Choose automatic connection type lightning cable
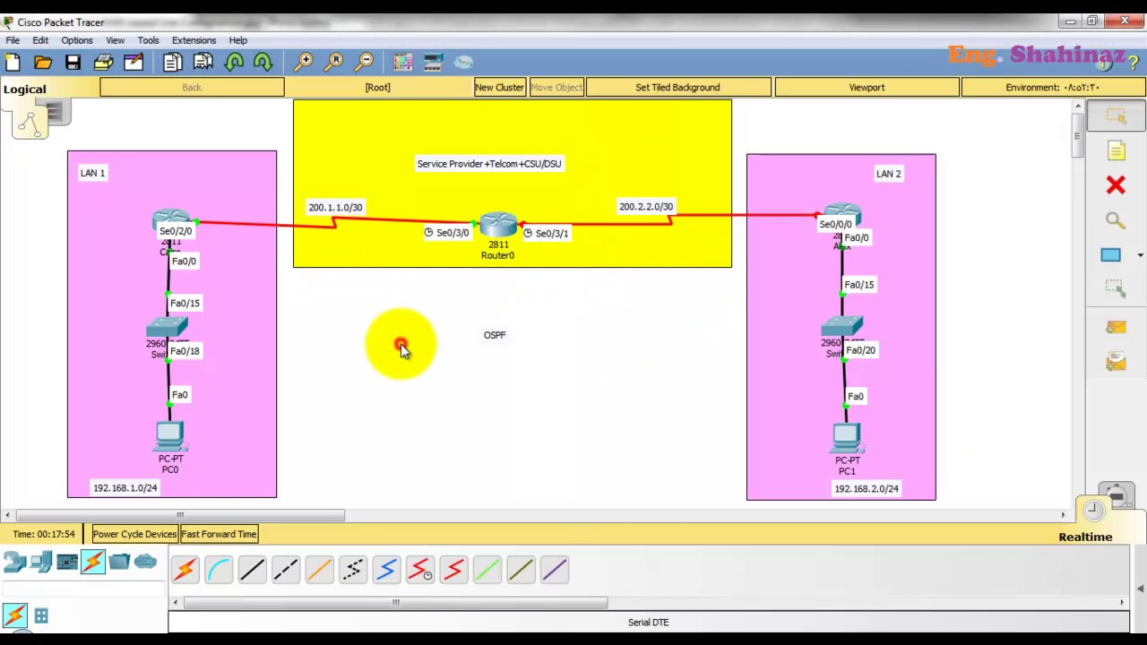Viewport: 1147px width, 645px height. pyautogui.click(x=185, y=570)
